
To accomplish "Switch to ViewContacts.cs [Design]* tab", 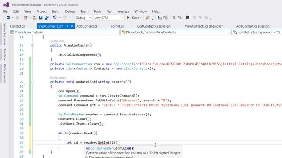I will pyautogui.click(x=204, y=26).
